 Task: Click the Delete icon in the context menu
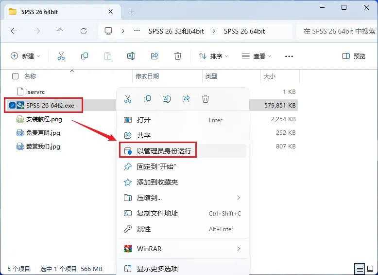pos(206,99)
